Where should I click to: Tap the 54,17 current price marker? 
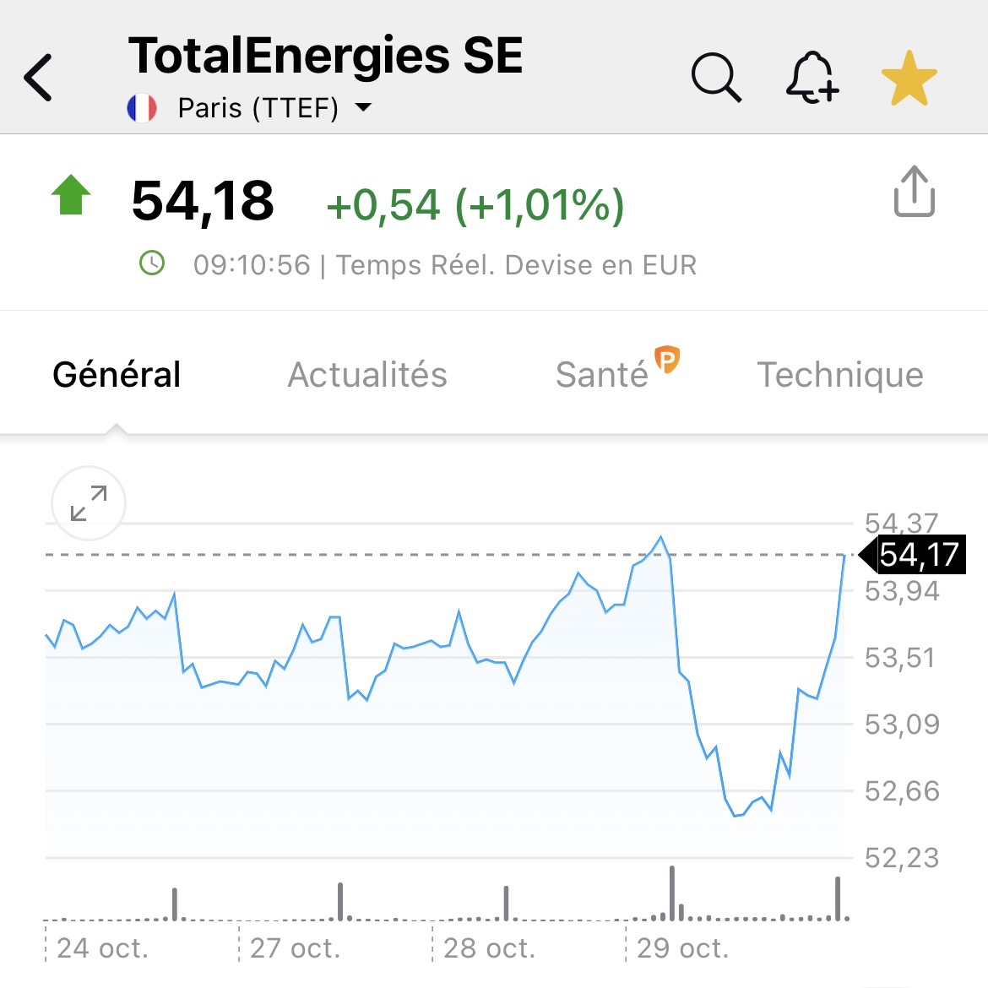click(917, 555)
